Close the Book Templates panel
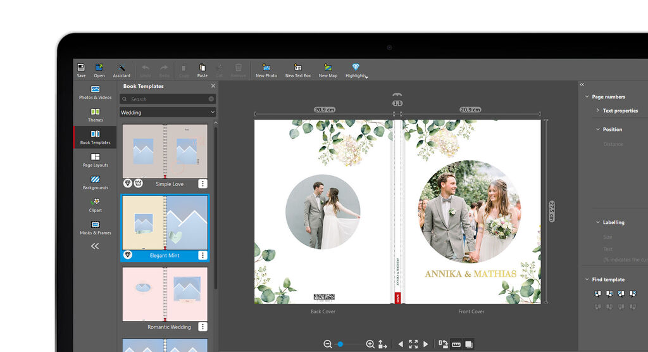This screenshot has height=352, width=648. tap(213, 86)
